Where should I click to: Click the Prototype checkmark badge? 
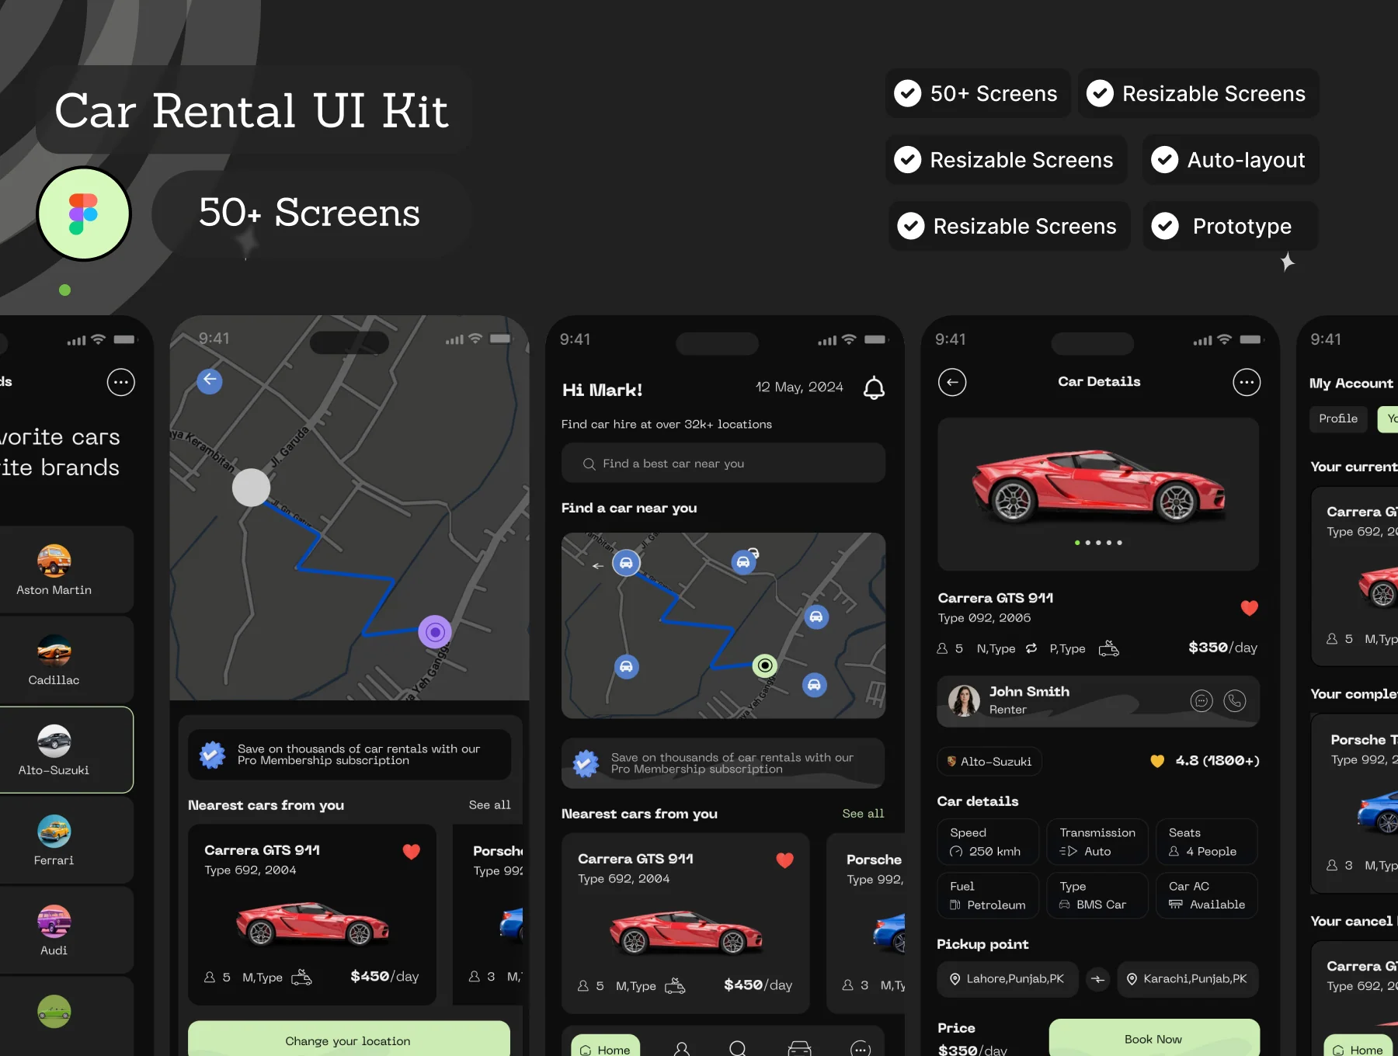[x=1230, y=226]
